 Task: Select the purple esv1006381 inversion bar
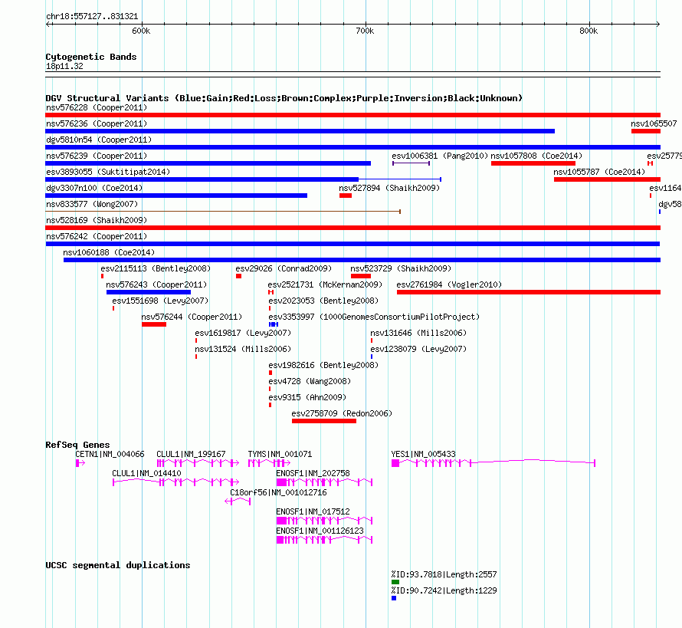(x=411, y=163)
